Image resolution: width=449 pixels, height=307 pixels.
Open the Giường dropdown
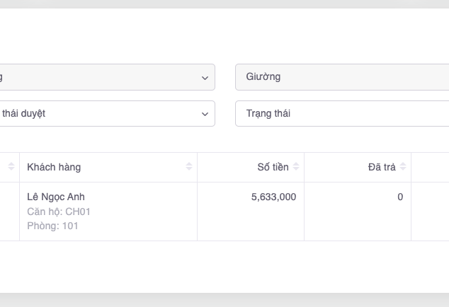point(341,77)
